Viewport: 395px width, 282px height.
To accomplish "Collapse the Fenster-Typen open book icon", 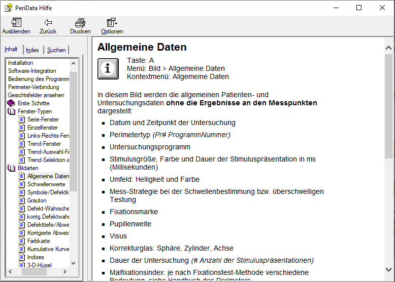I will (x=11, y=111).
